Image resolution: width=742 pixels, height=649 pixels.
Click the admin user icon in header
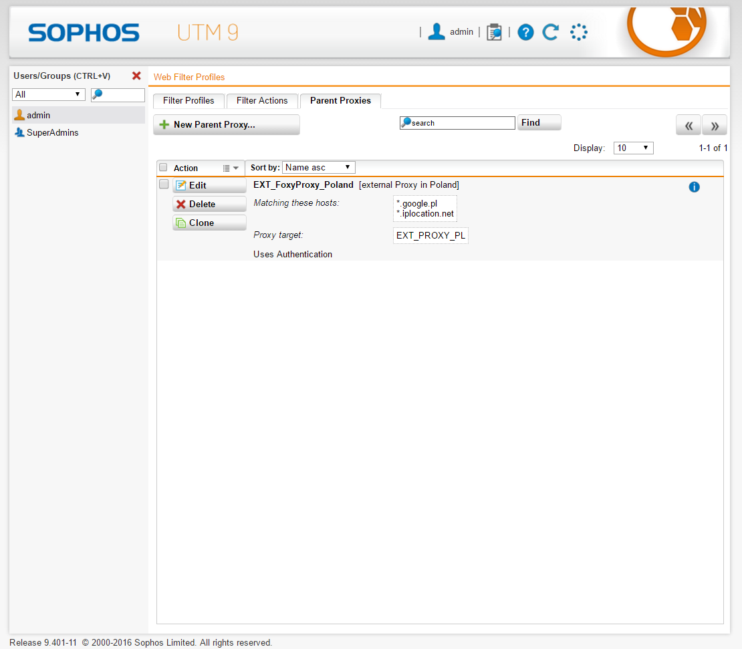coord(437,31)
